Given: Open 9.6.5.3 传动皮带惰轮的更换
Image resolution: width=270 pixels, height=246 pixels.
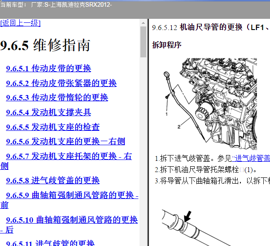Looking at the screenshot, I should pos(57,98).
